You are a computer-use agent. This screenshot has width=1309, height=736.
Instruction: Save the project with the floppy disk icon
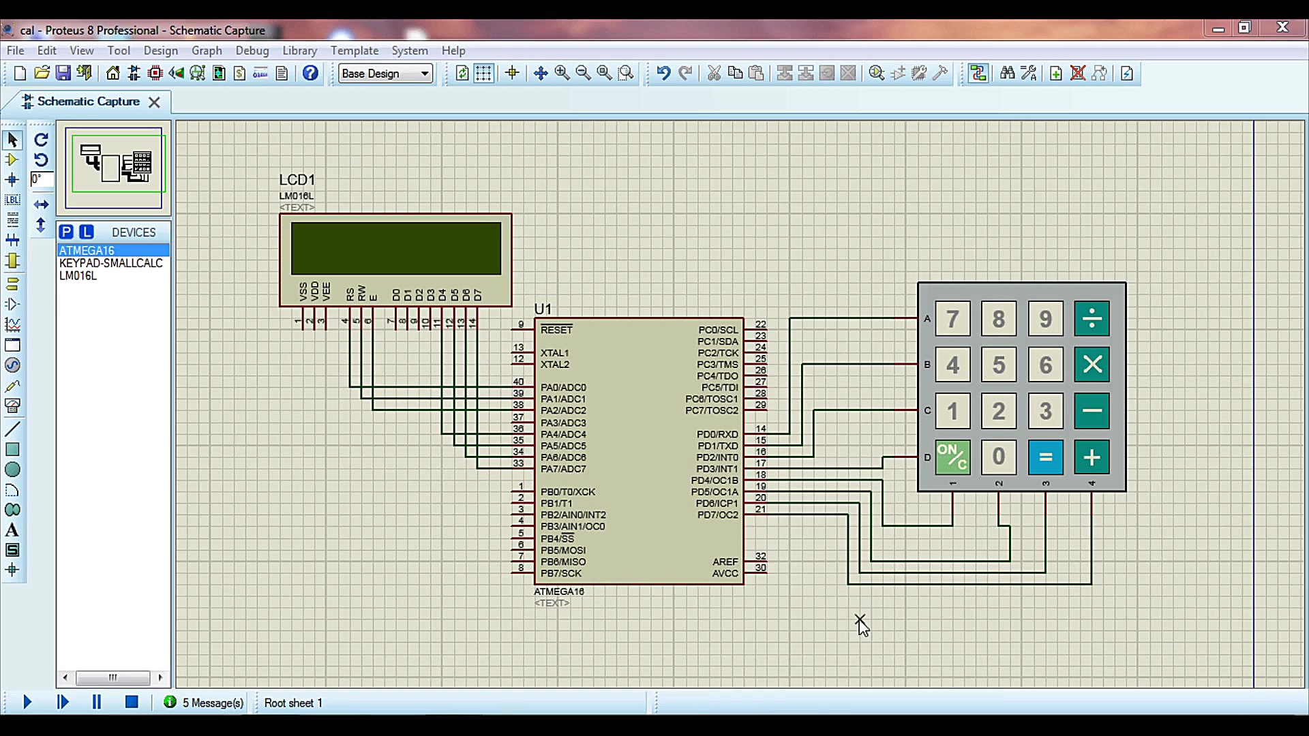coord(63,73)
